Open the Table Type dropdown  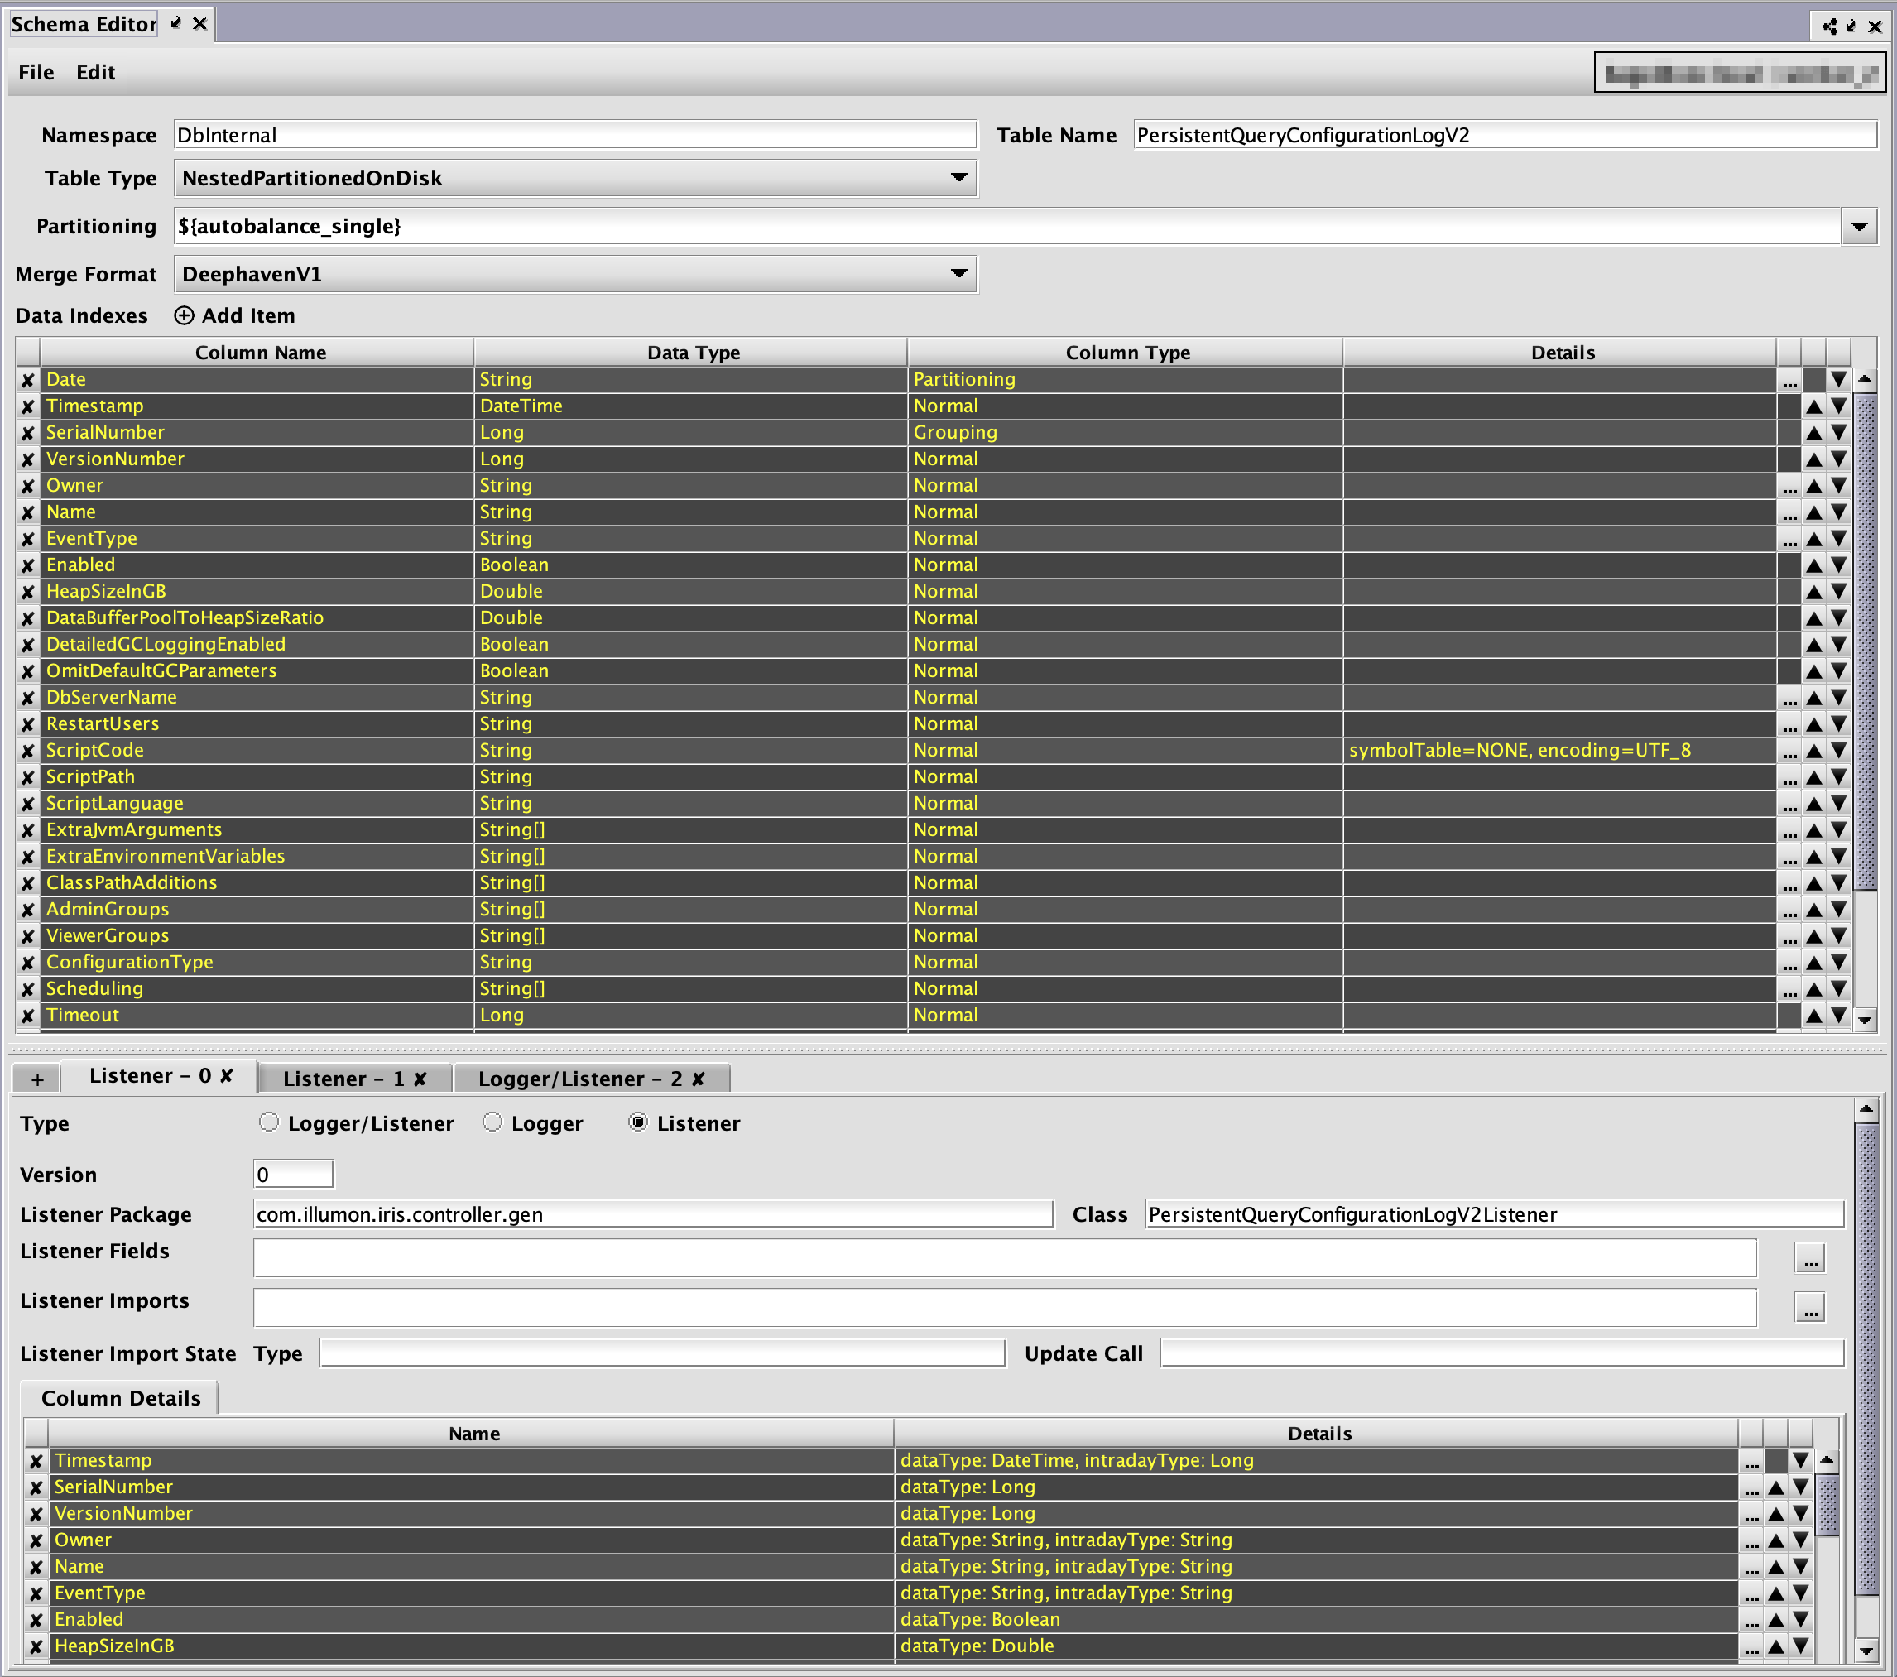(958, 178)
